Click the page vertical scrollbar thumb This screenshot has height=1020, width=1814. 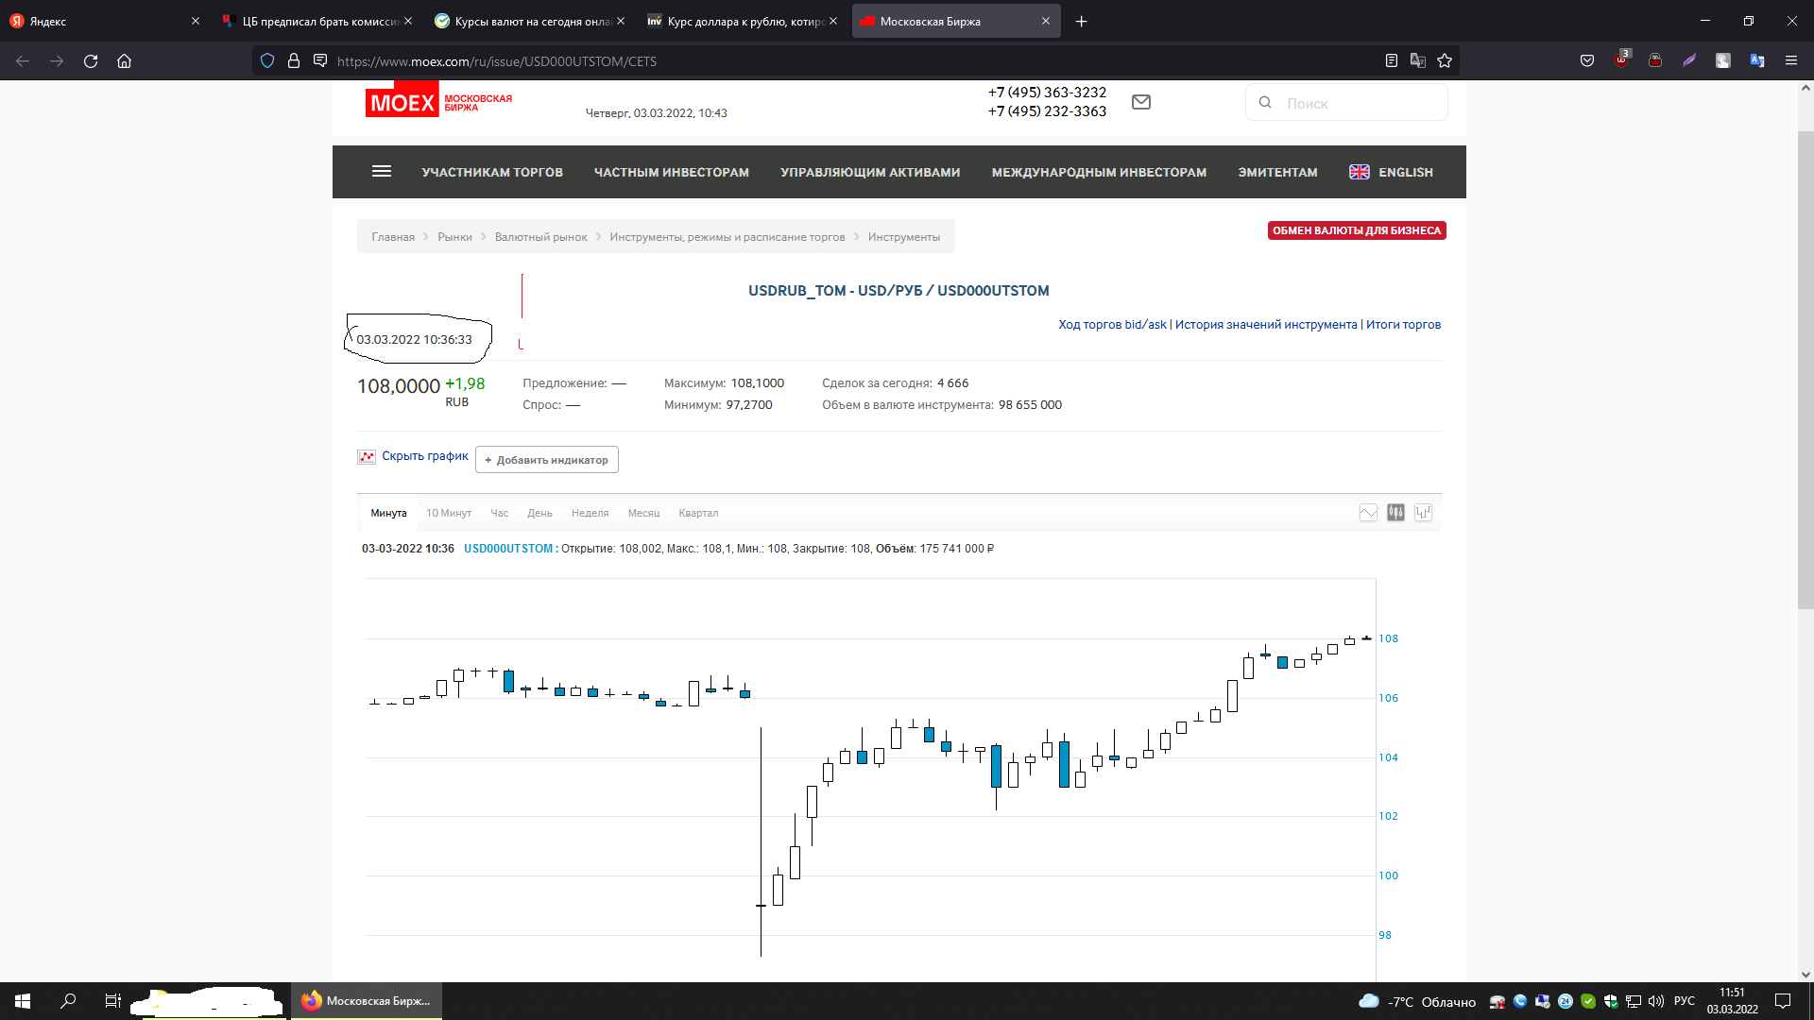pyautogui.click(x=1805, y=368)
